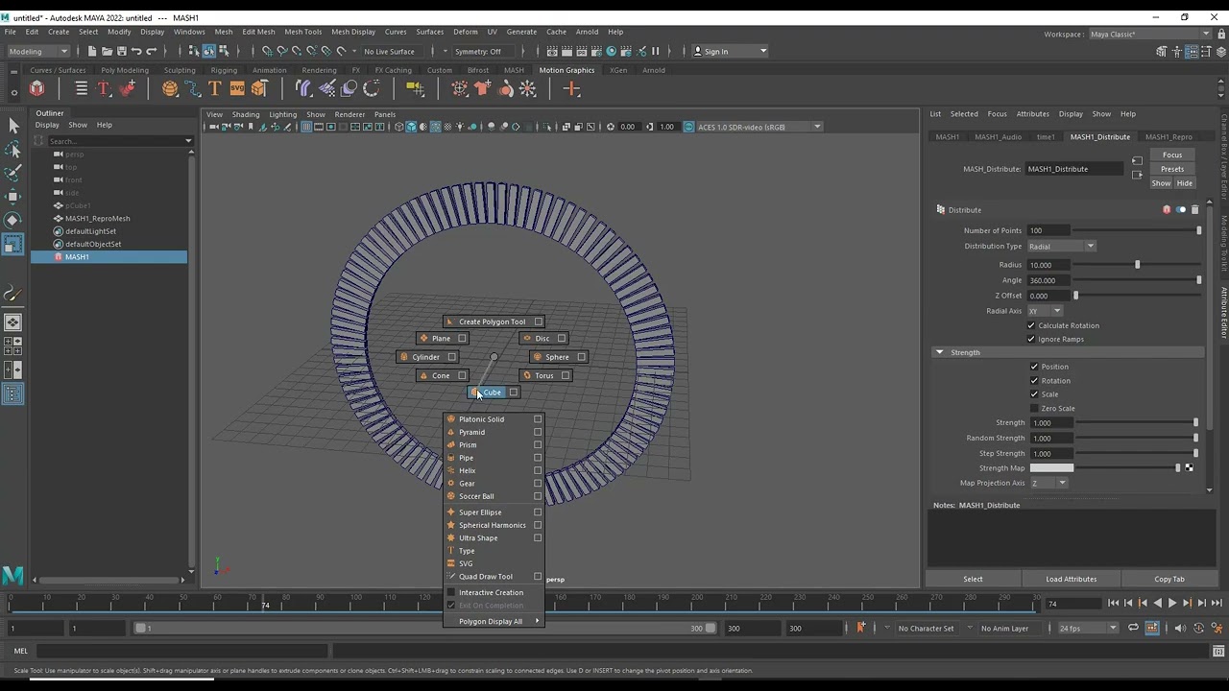Click the Strength Map checker icon
Image resolution: width=1229 pixels, height=691 pixels.
pos(1189,467)
